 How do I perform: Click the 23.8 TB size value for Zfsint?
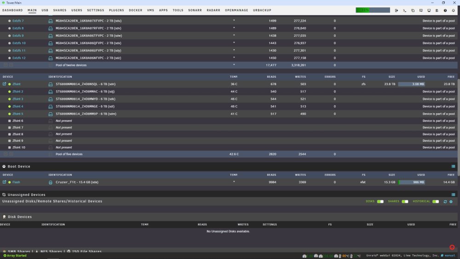(390, 84)
